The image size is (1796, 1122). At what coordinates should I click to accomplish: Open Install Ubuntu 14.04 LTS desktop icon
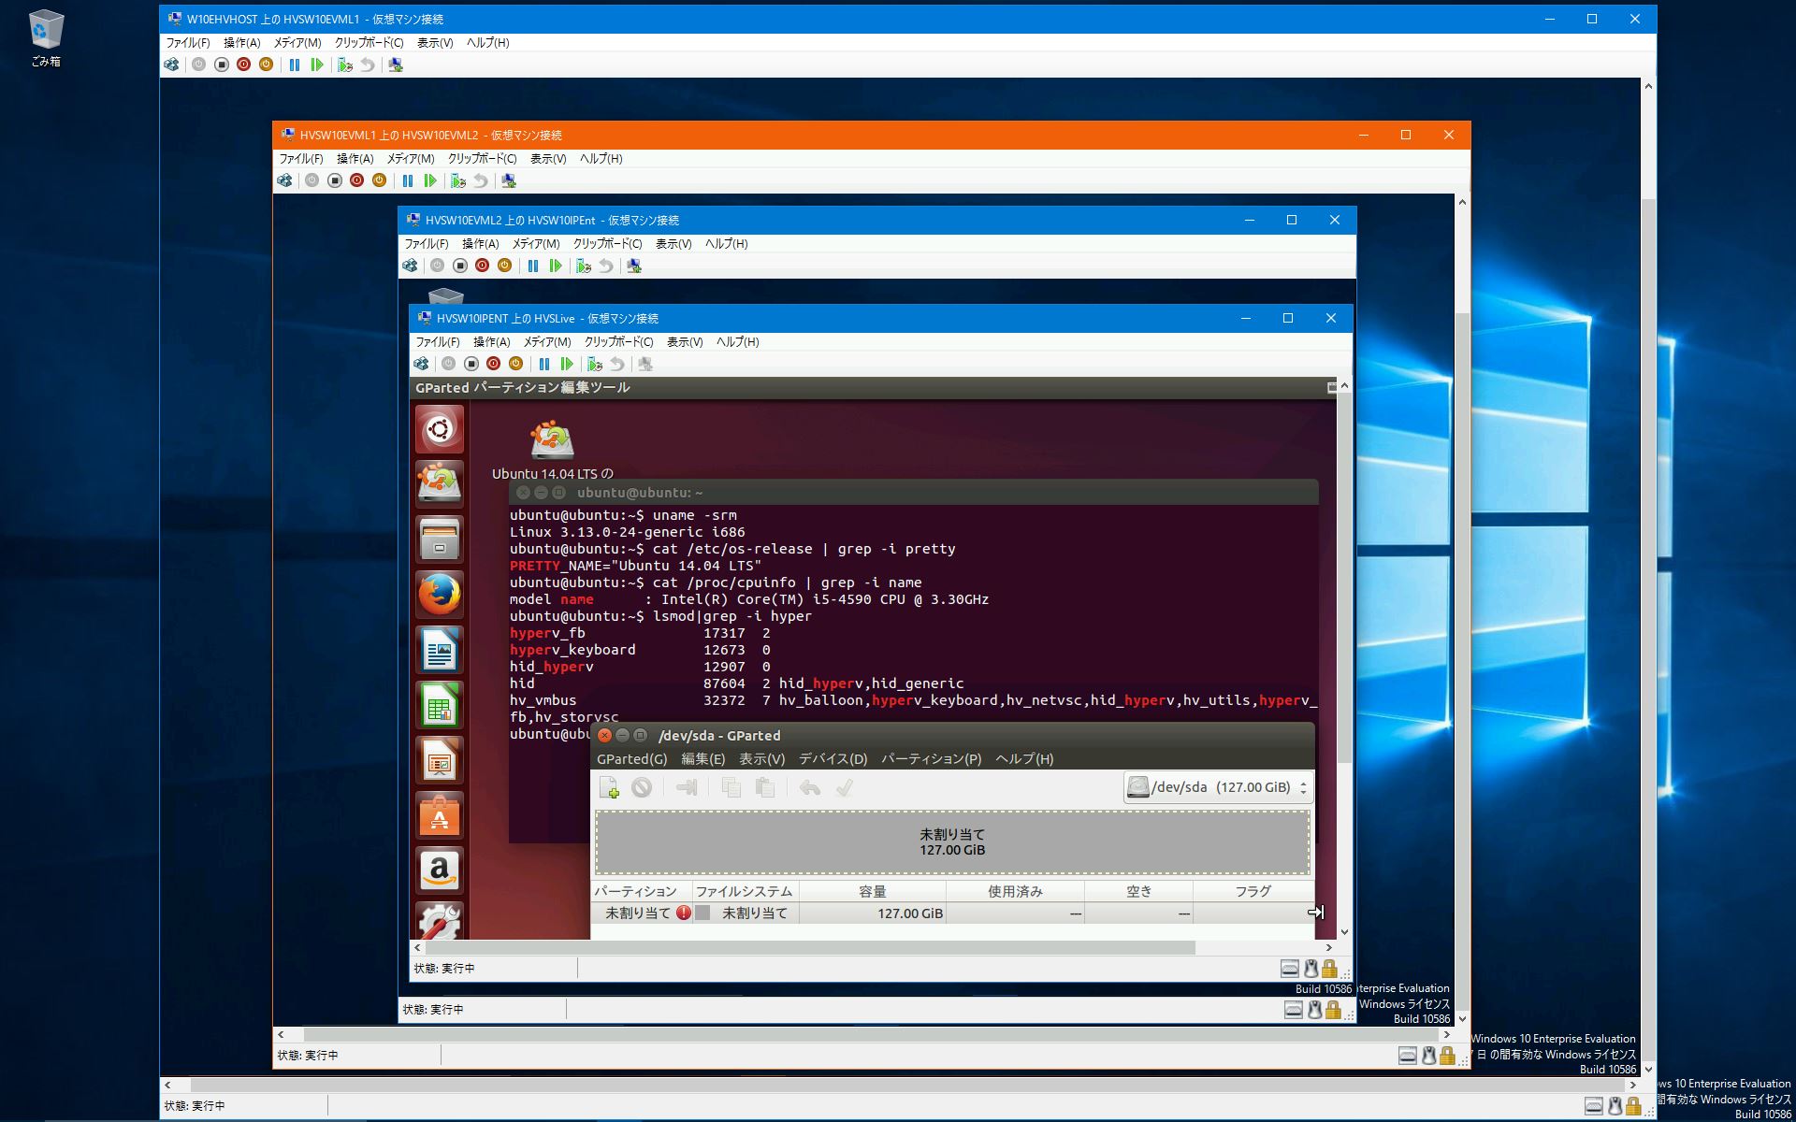coord(552,449)
